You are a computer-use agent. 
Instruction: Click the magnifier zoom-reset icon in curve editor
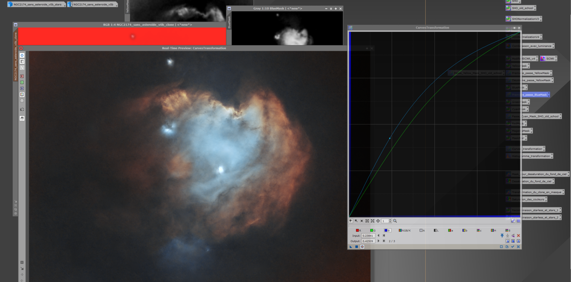(x=395, y=221)
